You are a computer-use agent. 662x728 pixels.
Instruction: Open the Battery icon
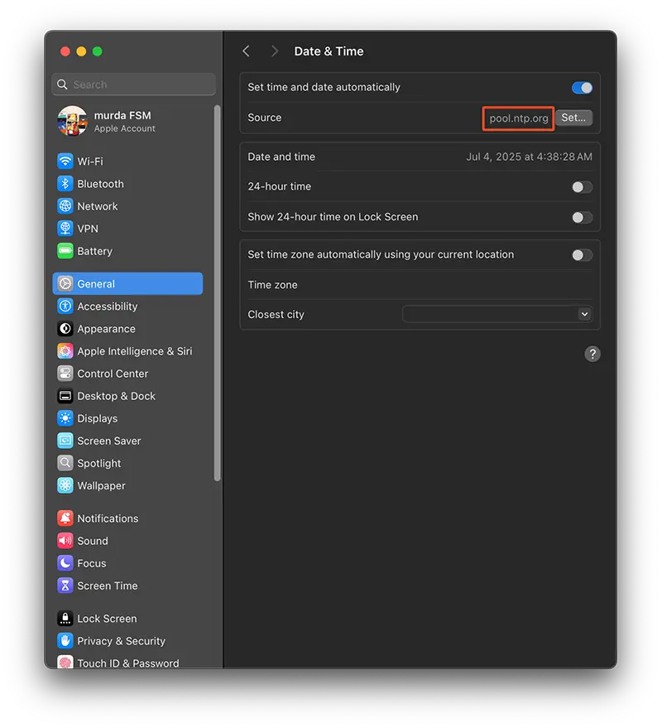point(65,251)
